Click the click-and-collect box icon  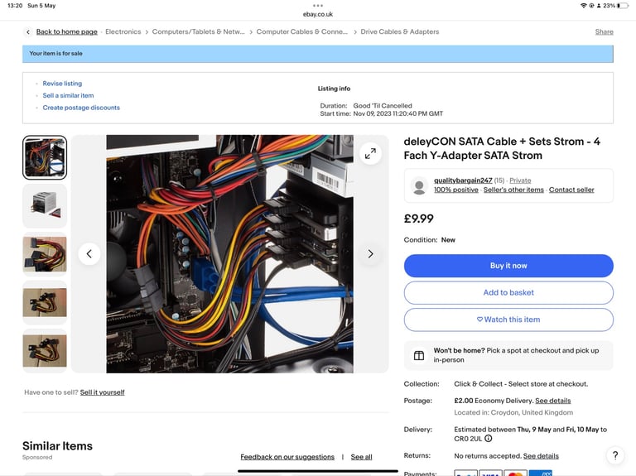[x=419, y=356]
